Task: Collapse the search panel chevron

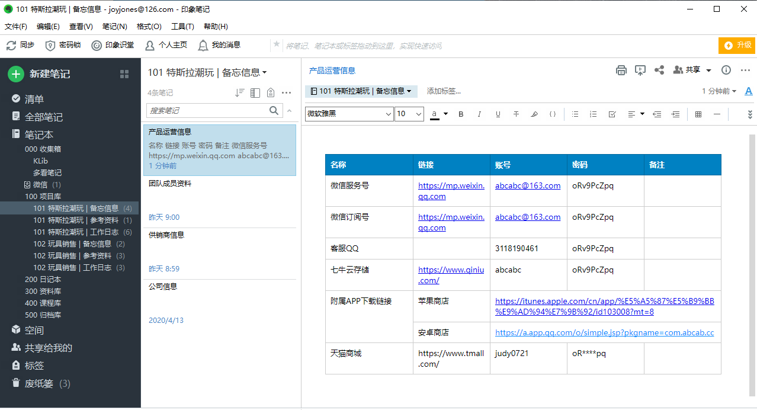Action: coord(289,111)
